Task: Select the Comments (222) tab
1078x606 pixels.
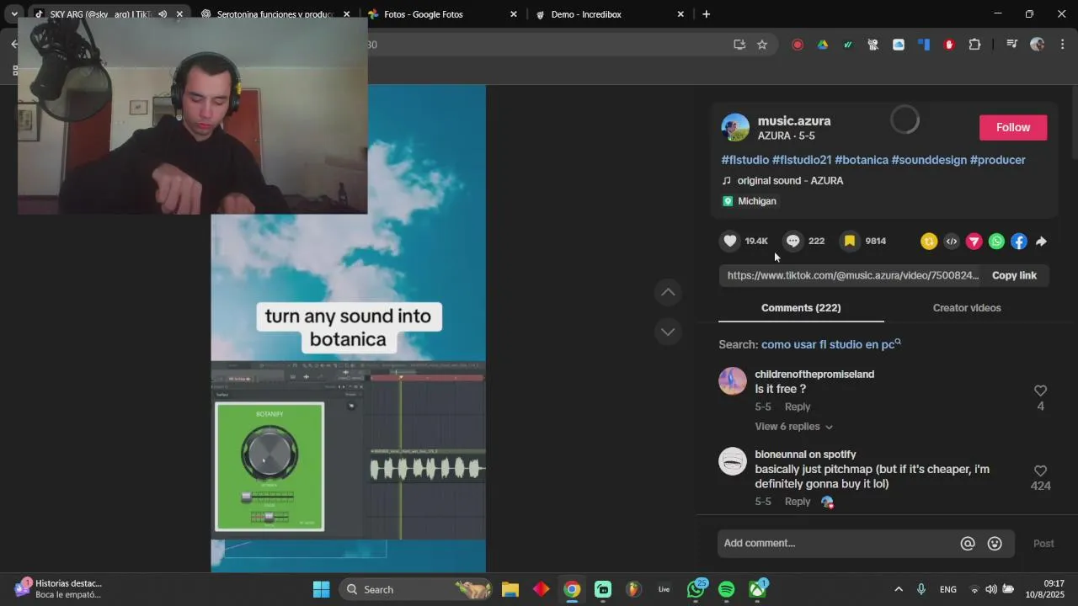Action: point(801,308)
